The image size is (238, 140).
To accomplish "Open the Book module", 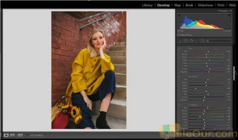I will pos(189,5).
